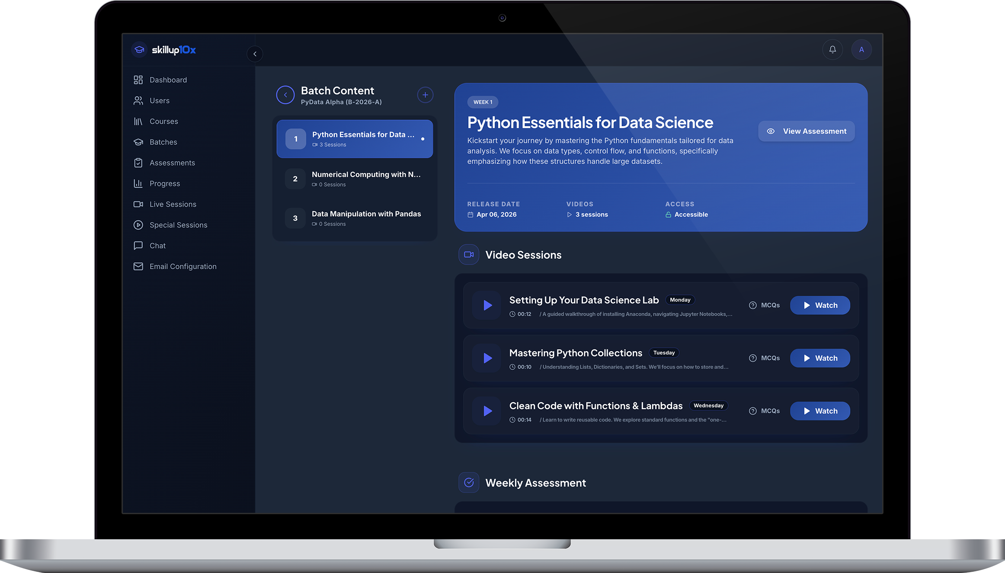Play Setting Up Your Data Science Lab thumbnail
The image size is (1005, 573).
point(486,305)
